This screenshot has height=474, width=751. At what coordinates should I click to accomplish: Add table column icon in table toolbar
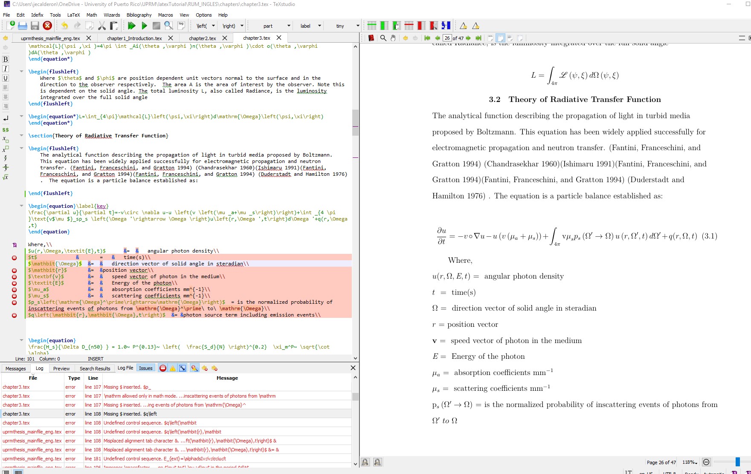[384, 26]
